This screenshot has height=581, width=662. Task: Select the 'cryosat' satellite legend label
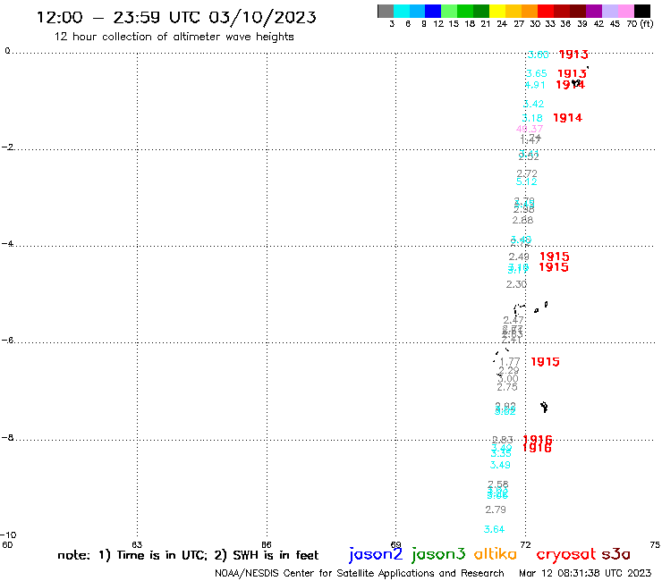point(566,554)
